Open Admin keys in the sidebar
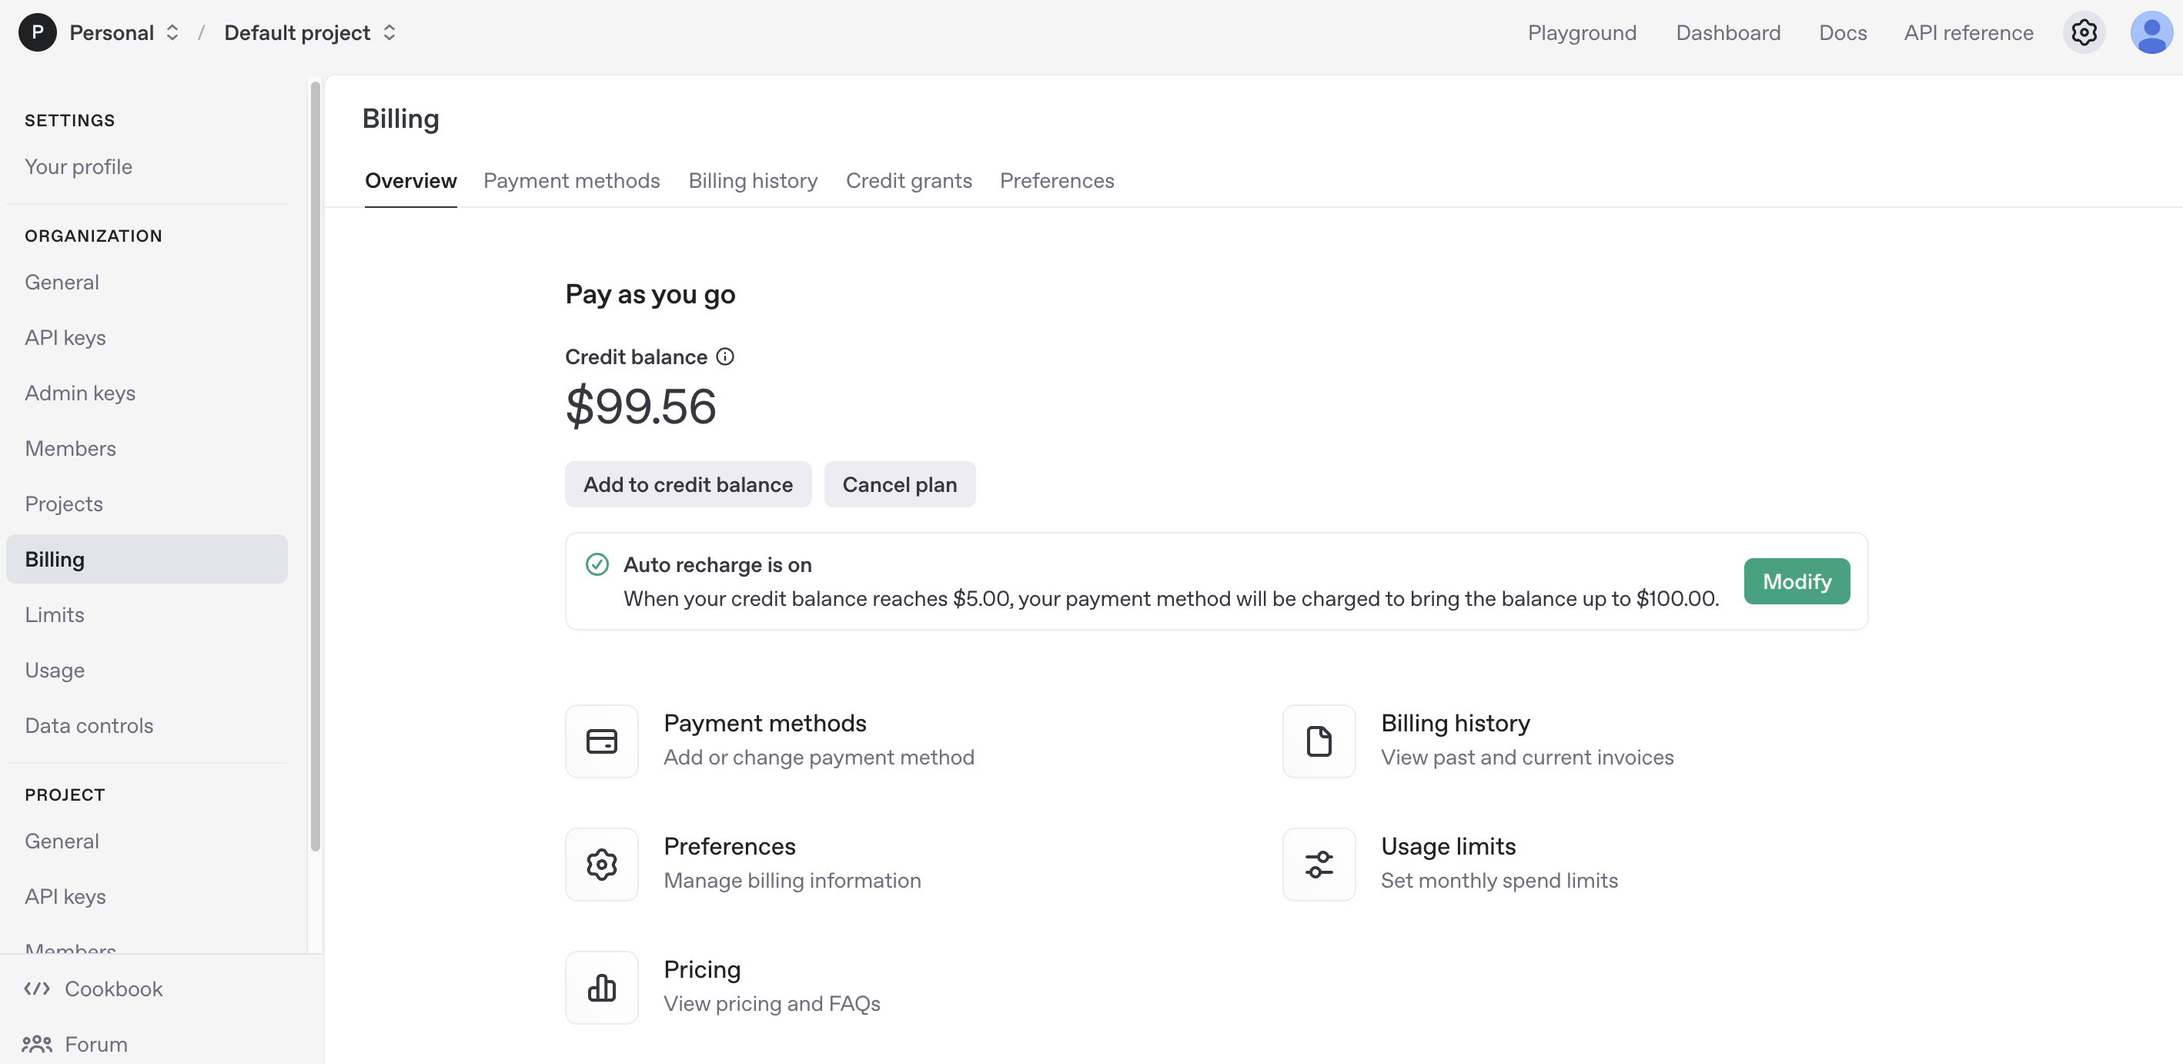This screenshot has width=2183, height=1064. tap(79, 393)
